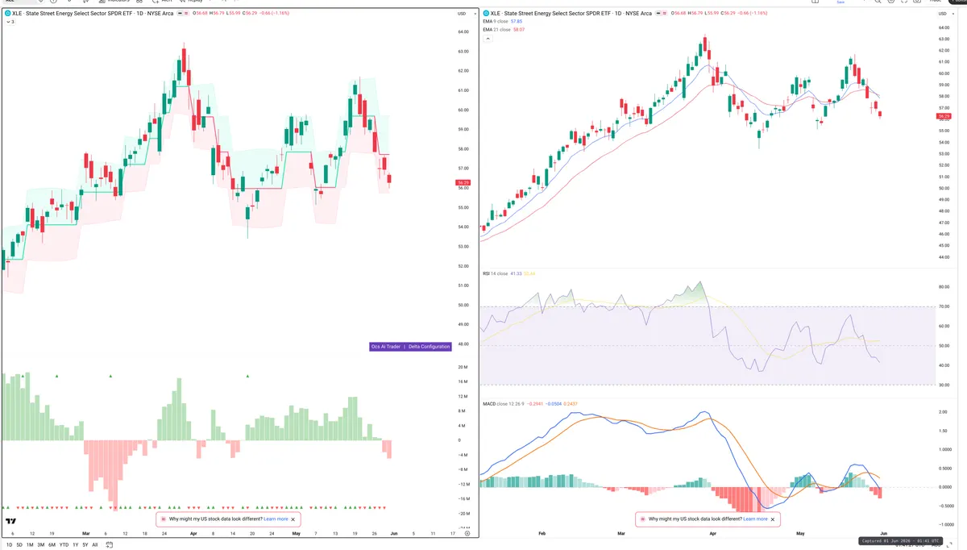
Task: Set time range to YTD
Action: pyautogui.click(x=64, y=544)
